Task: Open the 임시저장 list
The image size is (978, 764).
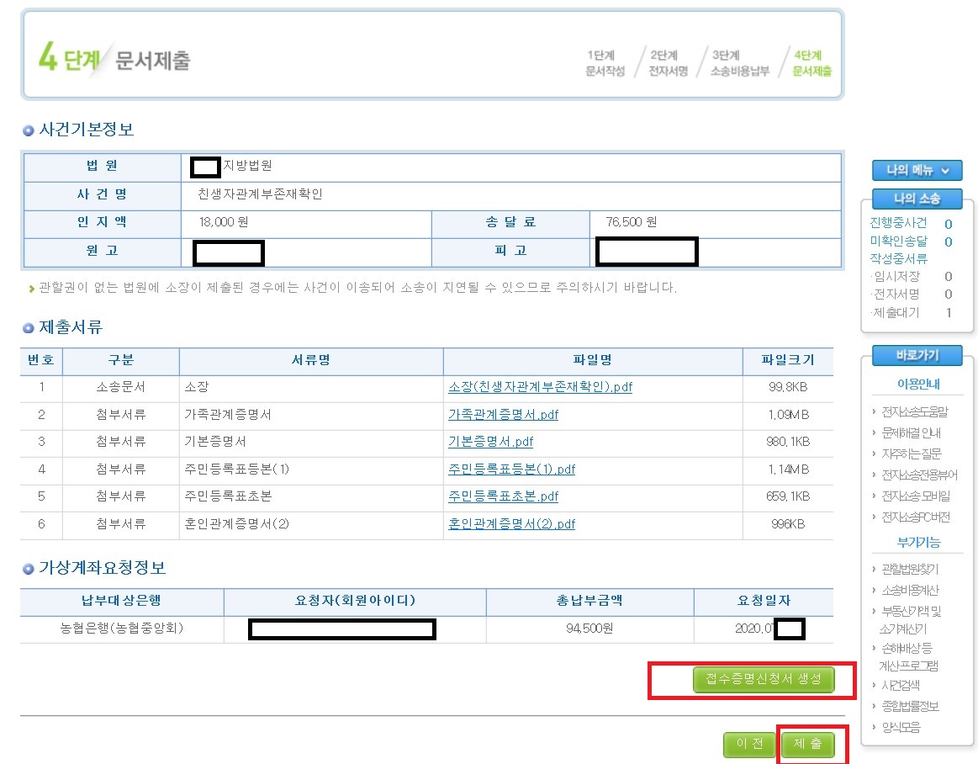Action: click(896, 277)
